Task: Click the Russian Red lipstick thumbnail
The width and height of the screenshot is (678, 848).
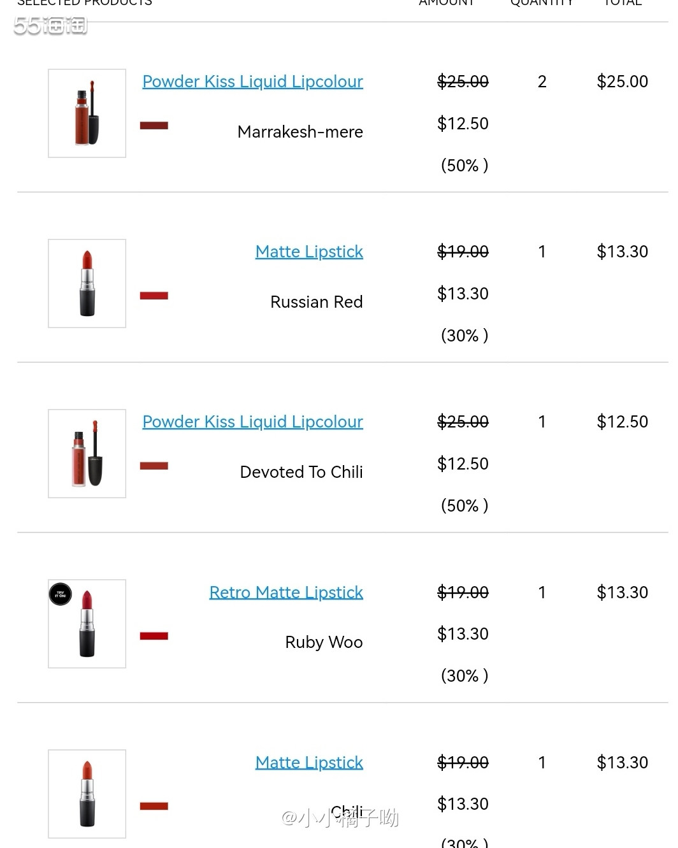Action: tap(87, 284)
